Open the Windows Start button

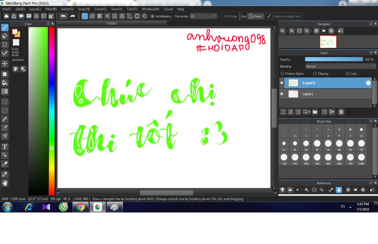7,207
